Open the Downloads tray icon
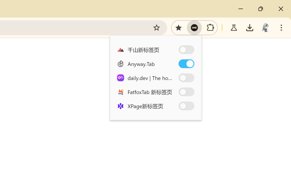291x180 pixels. [250, 28]
